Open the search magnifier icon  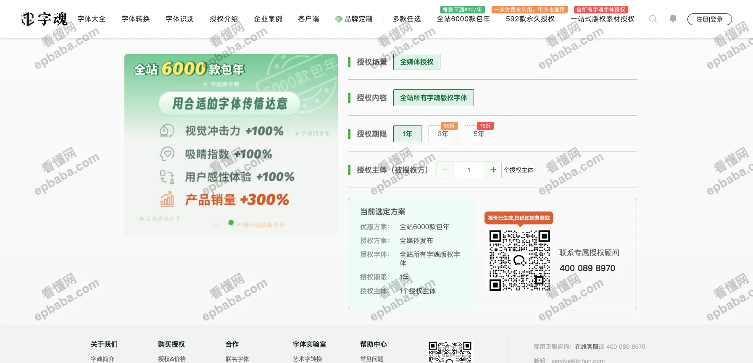click(x=653, y=19)
